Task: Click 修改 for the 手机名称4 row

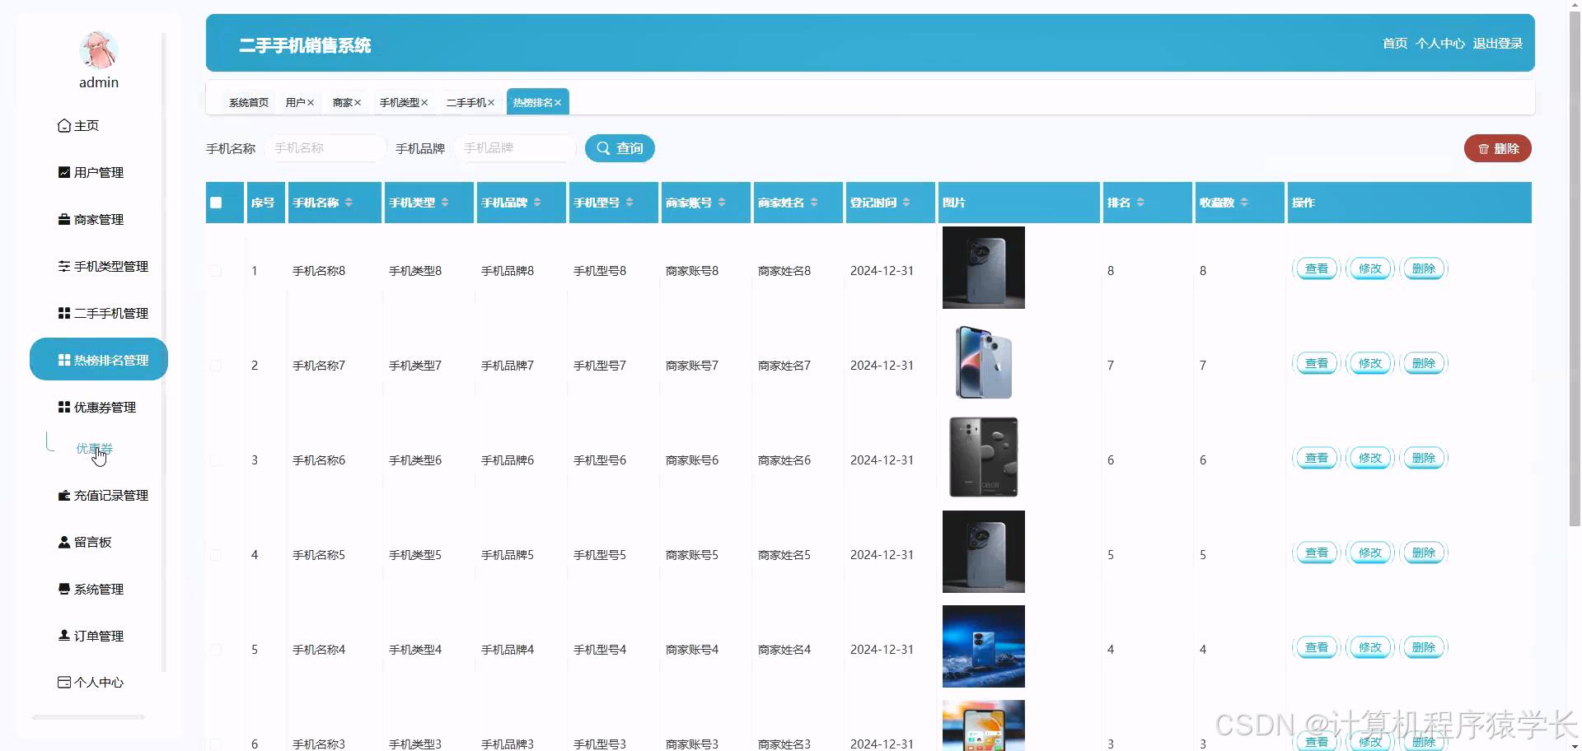Action: [1370, 648]
